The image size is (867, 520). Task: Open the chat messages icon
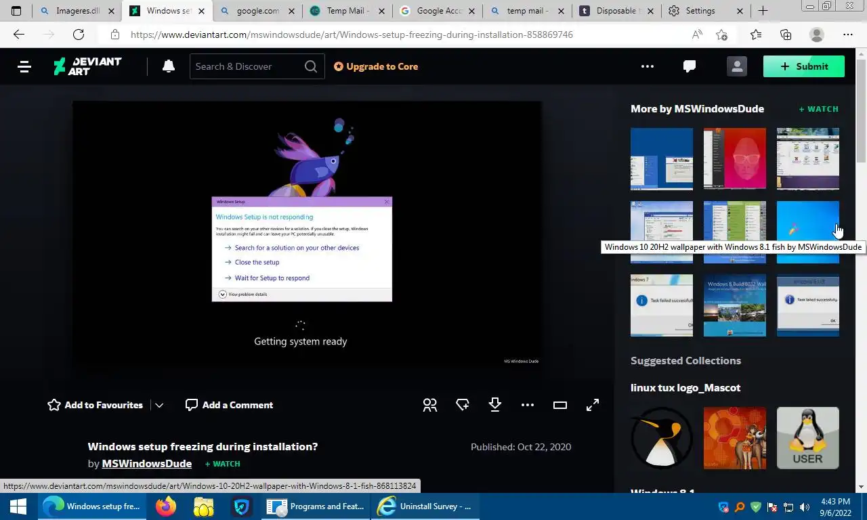690,66
